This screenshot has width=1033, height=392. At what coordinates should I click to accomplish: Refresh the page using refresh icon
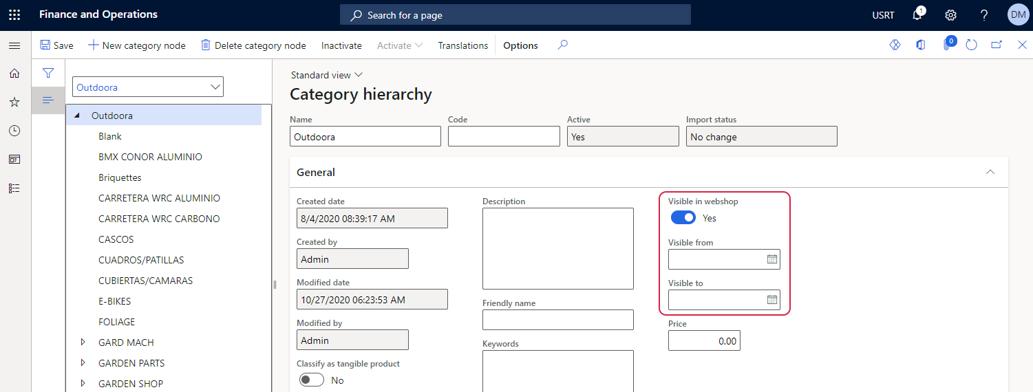971,45
